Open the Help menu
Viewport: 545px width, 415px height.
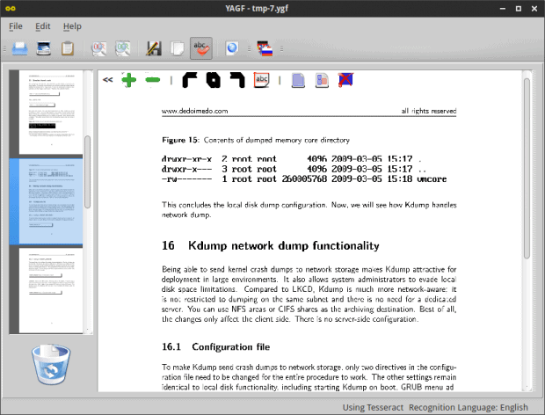tap(72, 26)
